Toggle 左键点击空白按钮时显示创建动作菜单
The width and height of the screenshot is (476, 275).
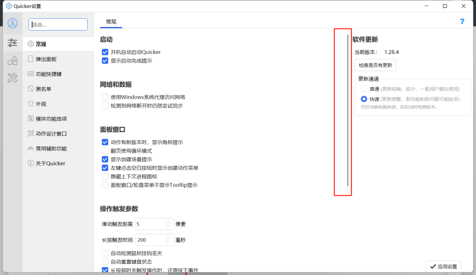[x=105, y=168]
